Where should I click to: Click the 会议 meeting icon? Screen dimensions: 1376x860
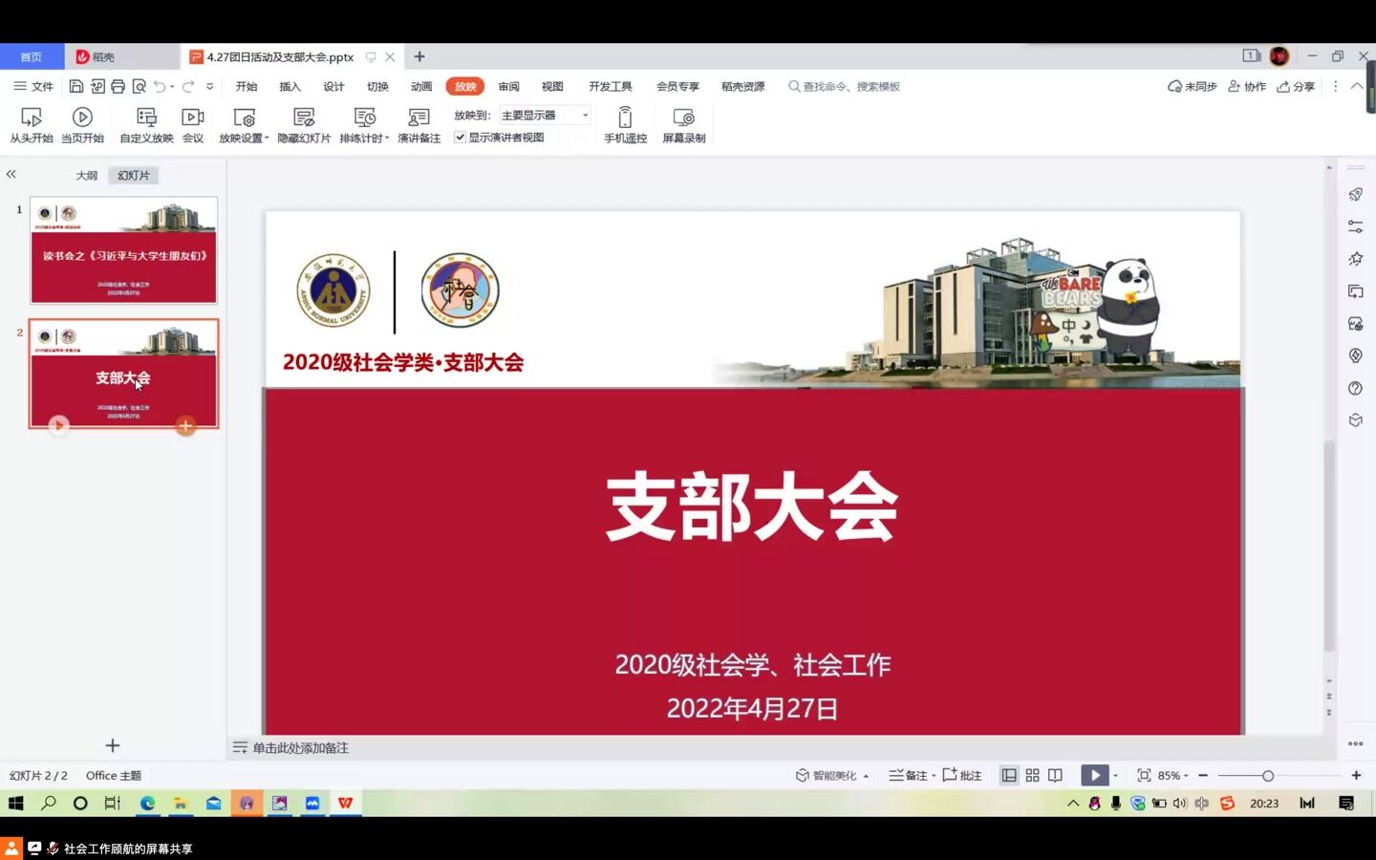tap(193, 118)
